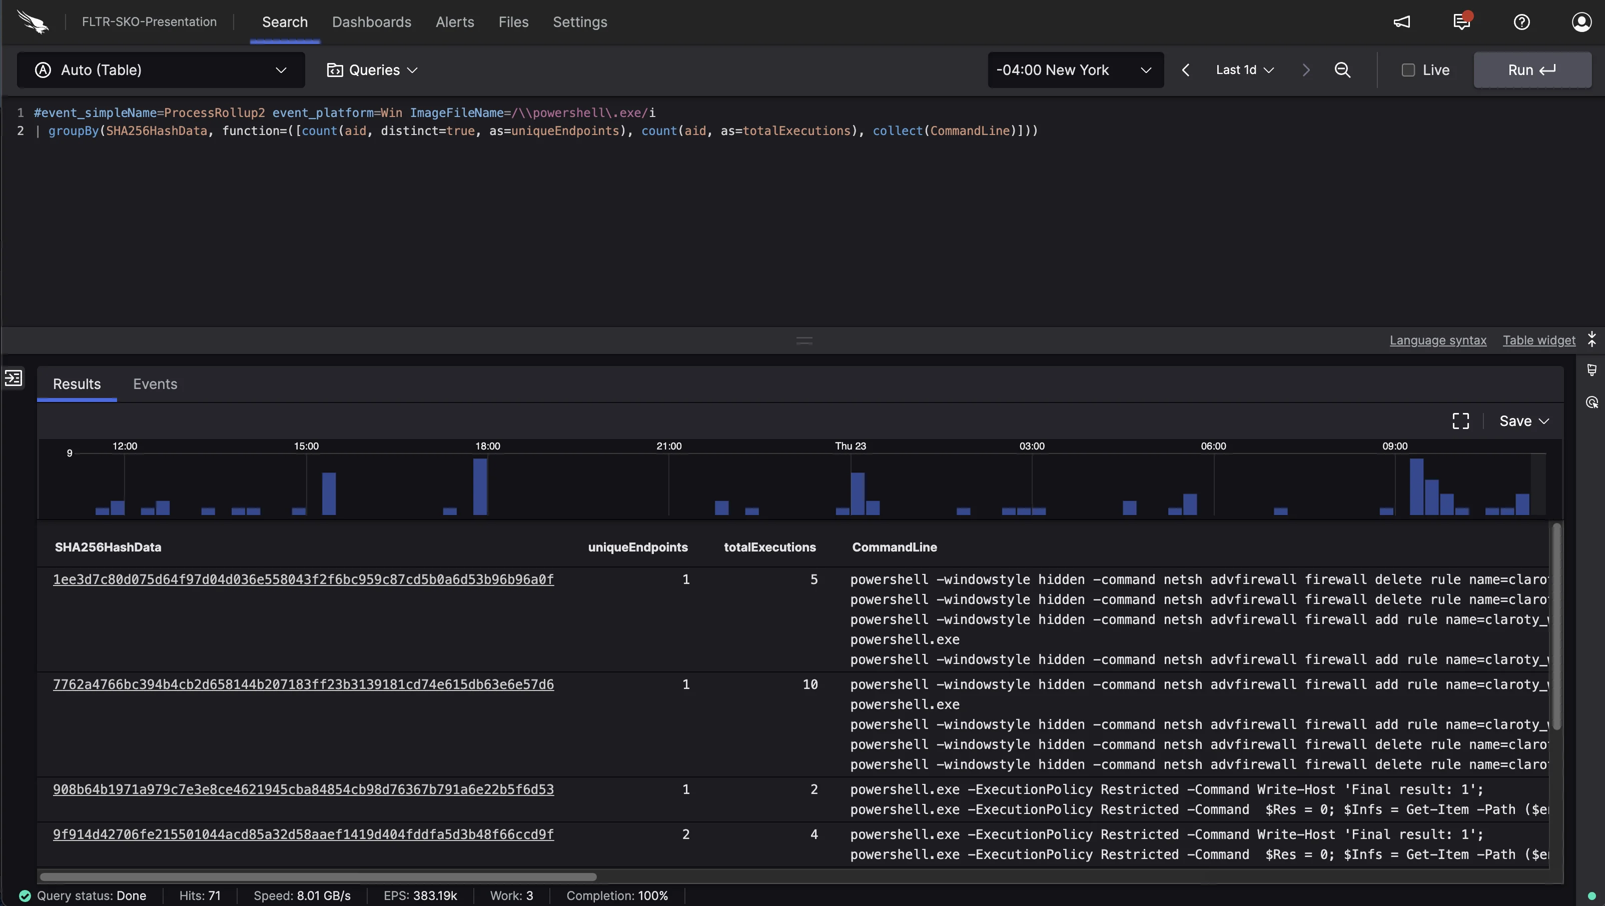Select the Results tab

(x=77, y=383)
